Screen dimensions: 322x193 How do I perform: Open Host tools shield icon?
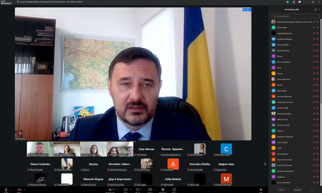(x=163, y=190)
